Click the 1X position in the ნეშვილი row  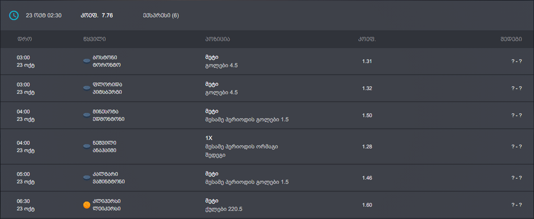[210, 138]
